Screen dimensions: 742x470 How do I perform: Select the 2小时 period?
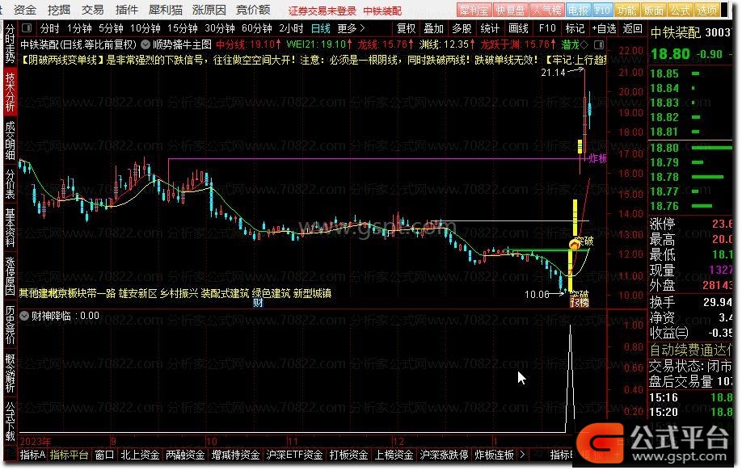[x=291, y=28]
